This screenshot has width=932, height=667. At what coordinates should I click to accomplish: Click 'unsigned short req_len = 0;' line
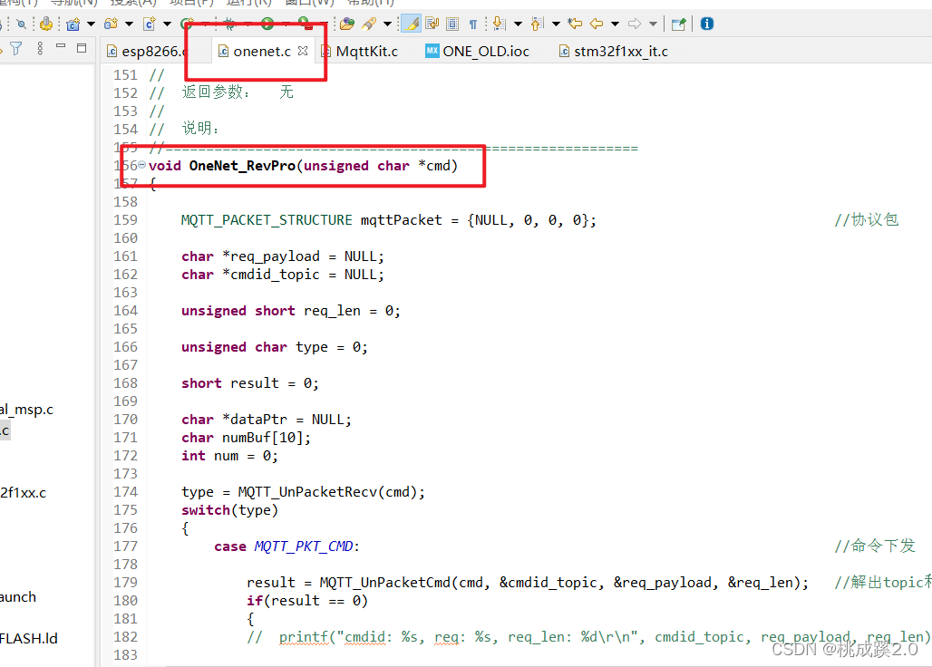tap(291, 311)
